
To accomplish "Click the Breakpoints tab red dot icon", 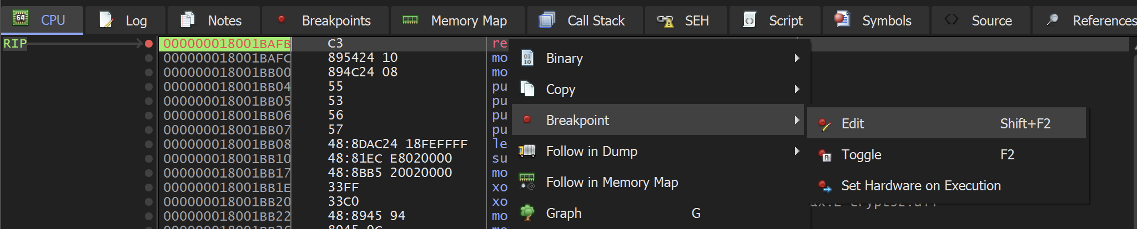I will [x=281, y=19].
